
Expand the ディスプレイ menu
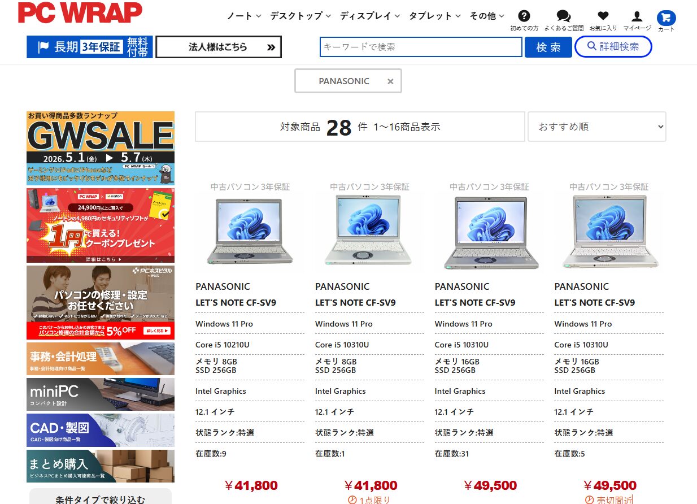pos(370,16)
